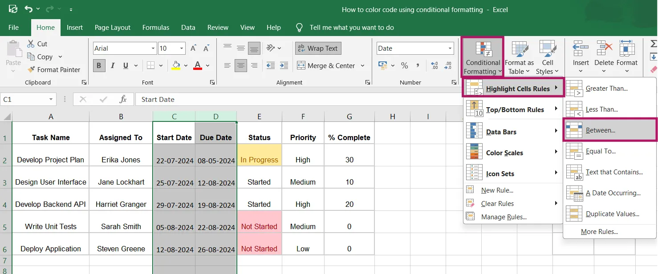This screenshot has height=274, width=658.
Task: Increase the indent
Action: (284, 65)
